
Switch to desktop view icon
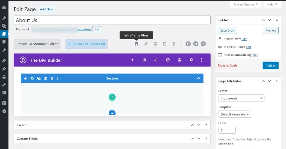155,44
